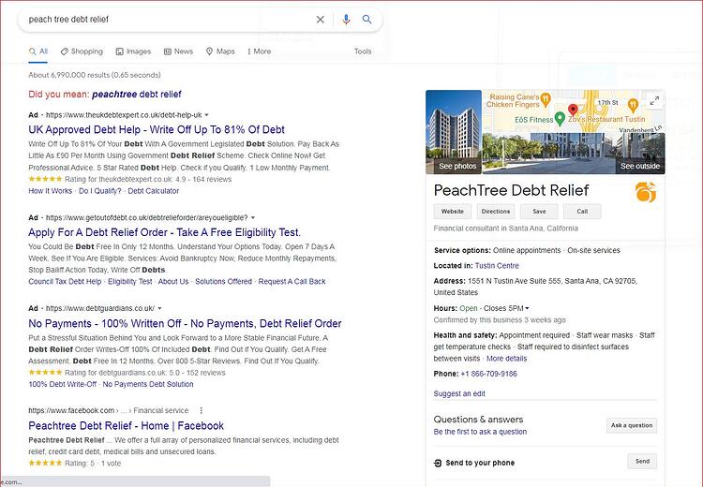Expand business hours next to Closes 5PM
Viewport: 703px width, 487px height.
coord(527,308)
